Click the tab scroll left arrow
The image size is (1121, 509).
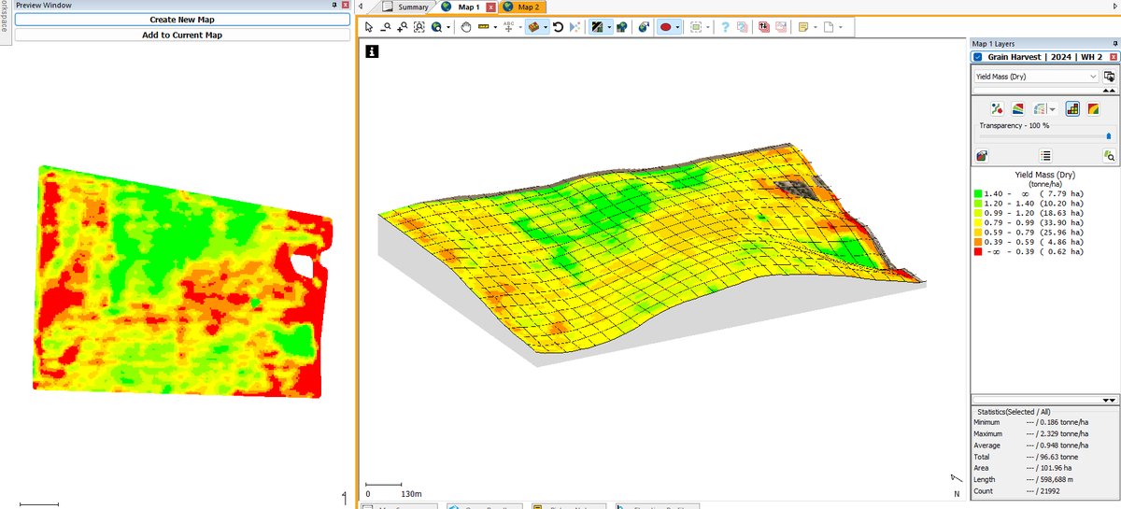click(362, 7)
